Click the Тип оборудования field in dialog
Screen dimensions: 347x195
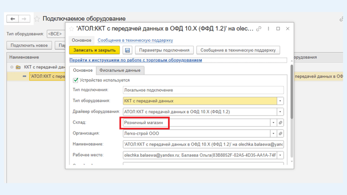[x=200, y=101]
